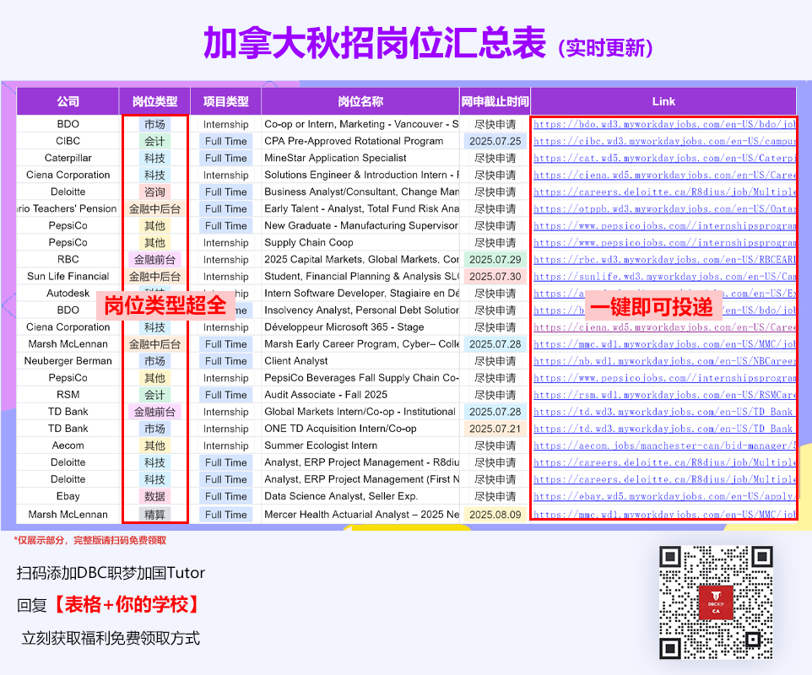Select the Autodesk company cell

tap(68, 293)
